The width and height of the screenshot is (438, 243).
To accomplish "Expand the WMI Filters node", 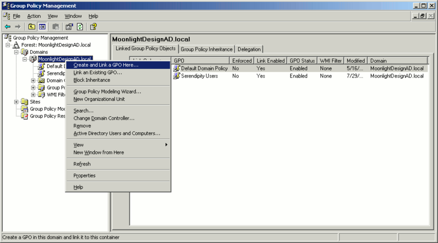I will 33,95.
